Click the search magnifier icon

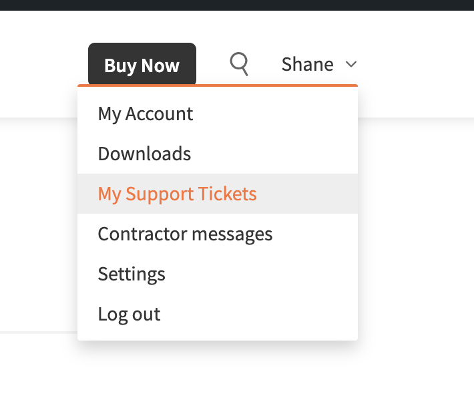[x=239, y=64]
